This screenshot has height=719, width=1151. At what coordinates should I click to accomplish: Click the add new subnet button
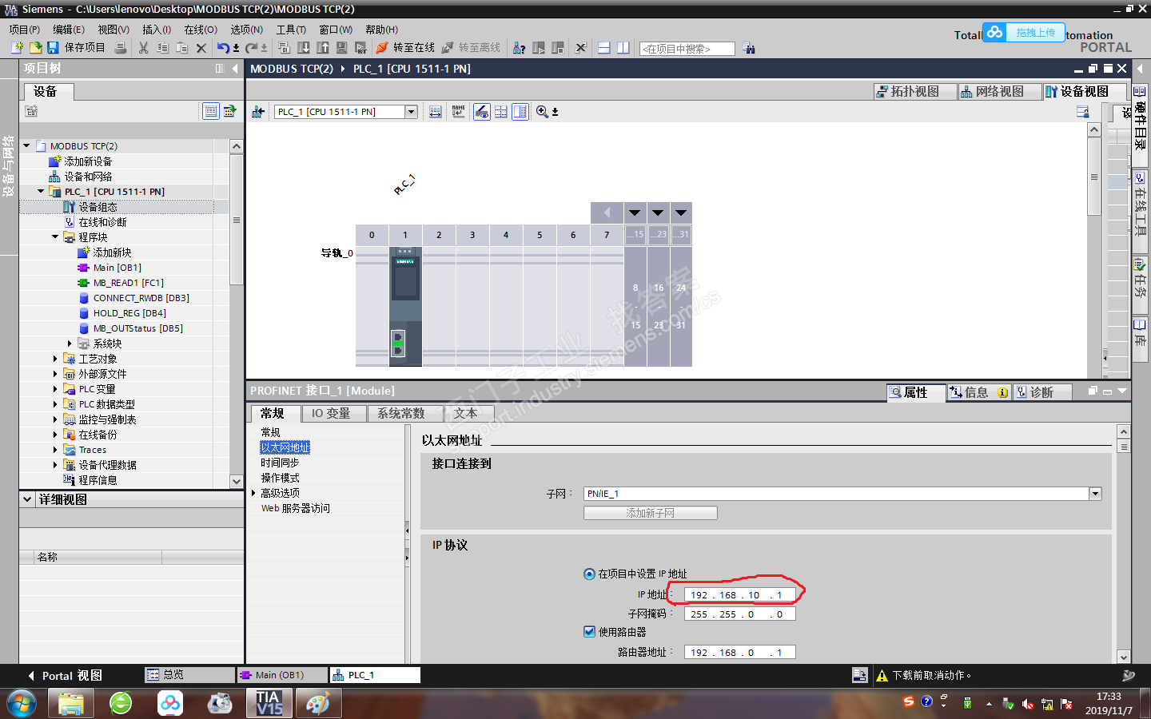pos(650,513)
